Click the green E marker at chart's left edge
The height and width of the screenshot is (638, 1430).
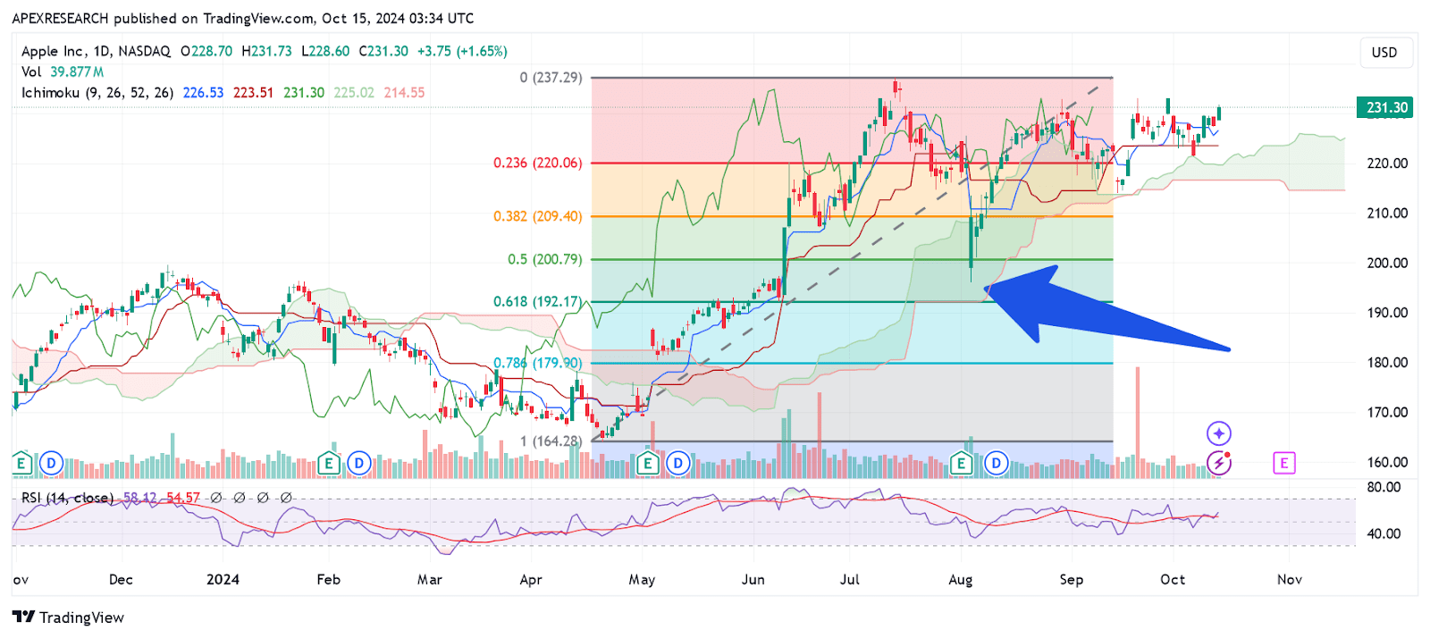[x=21, y=463]
